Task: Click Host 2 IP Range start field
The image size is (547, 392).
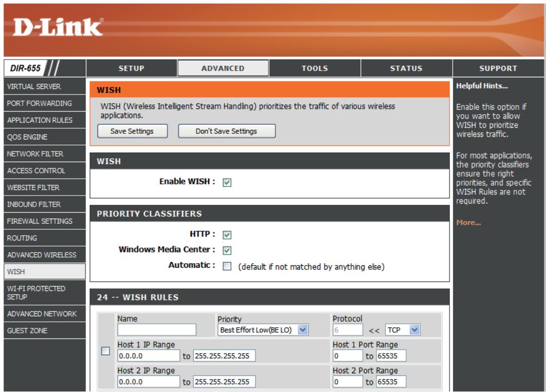Action: pyautogui.click(x=149, y=381)
